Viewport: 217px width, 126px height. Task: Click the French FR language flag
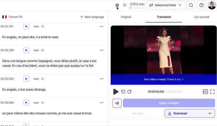(4, 17)
